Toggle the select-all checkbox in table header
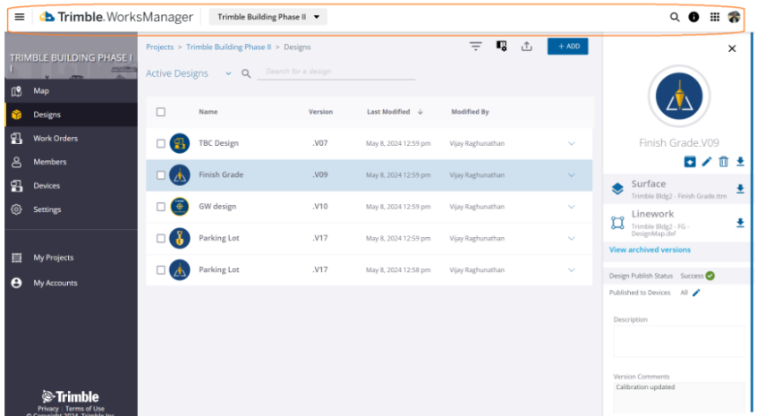The image size is (757, 416). click(161, 112)
